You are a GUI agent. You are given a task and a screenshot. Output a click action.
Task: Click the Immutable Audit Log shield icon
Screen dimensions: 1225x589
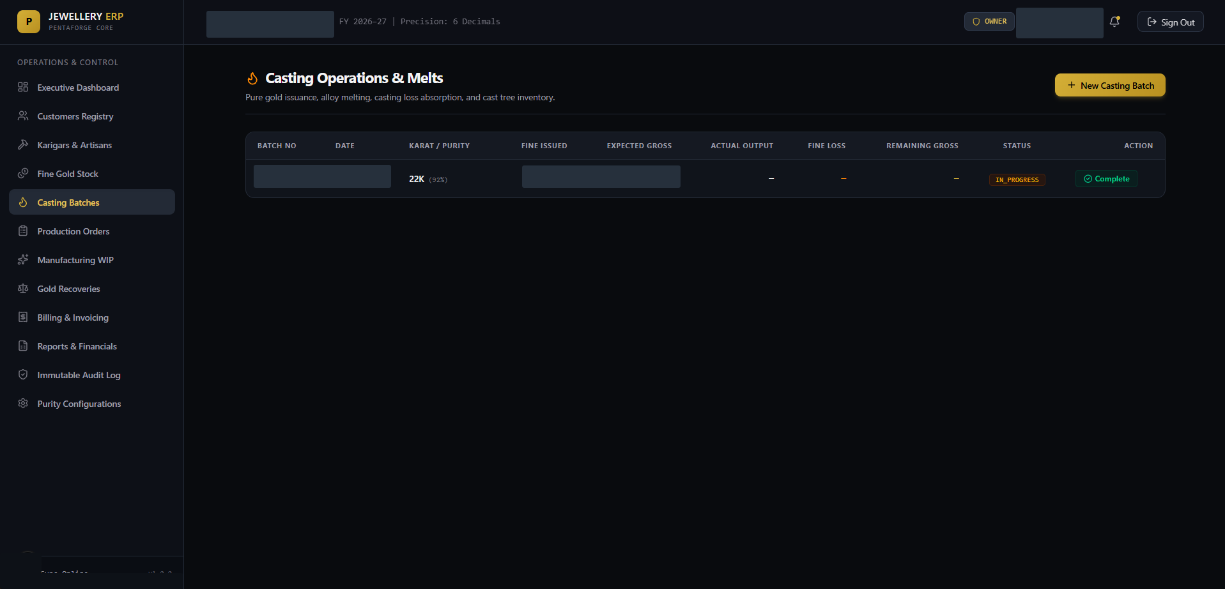(x=23, y=374)
